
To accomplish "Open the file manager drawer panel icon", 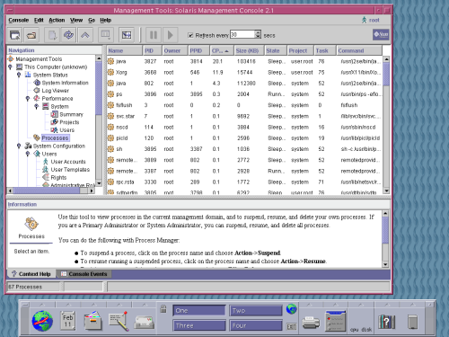I will [92, 321].
